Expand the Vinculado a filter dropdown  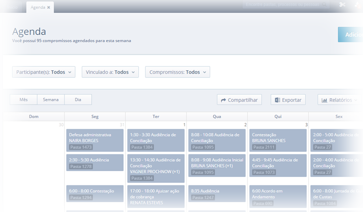pos(110,72)
